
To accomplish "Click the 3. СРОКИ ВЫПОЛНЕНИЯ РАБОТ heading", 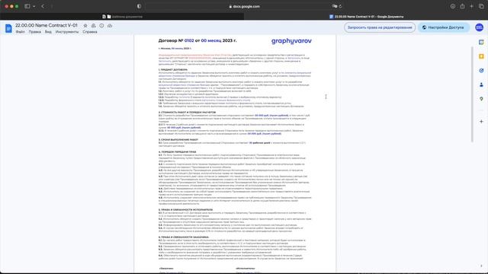I will [178, 140].
